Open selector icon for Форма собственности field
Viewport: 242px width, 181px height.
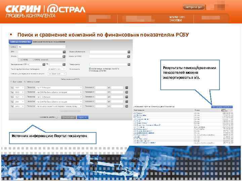(129, 52)
